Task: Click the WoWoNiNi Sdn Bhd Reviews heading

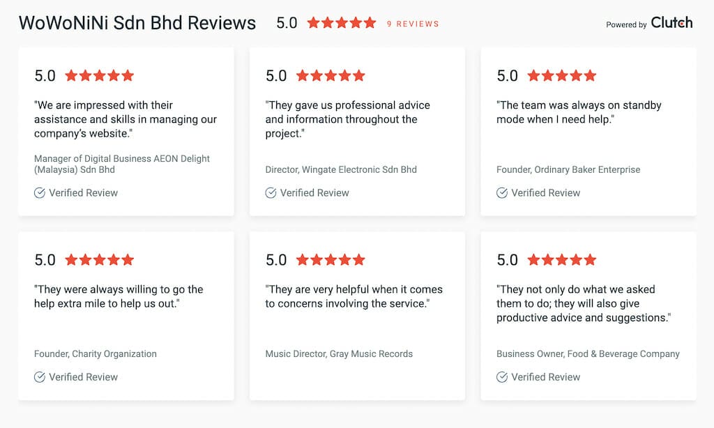Action: click(x=137, y=23)
